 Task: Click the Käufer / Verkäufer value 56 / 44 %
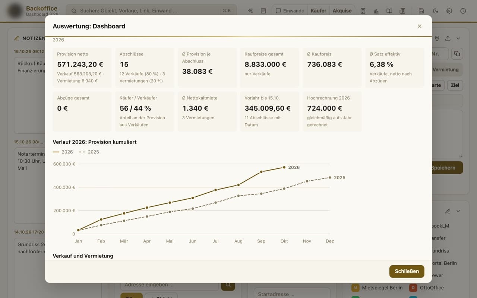[135, 108]
